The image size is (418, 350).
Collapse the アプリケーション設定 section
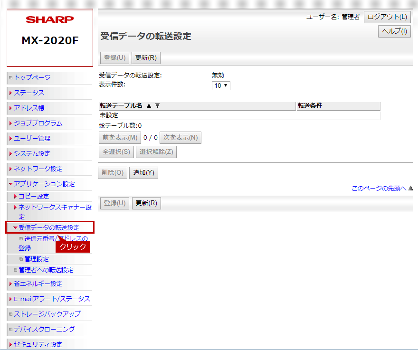coord(44,184)
